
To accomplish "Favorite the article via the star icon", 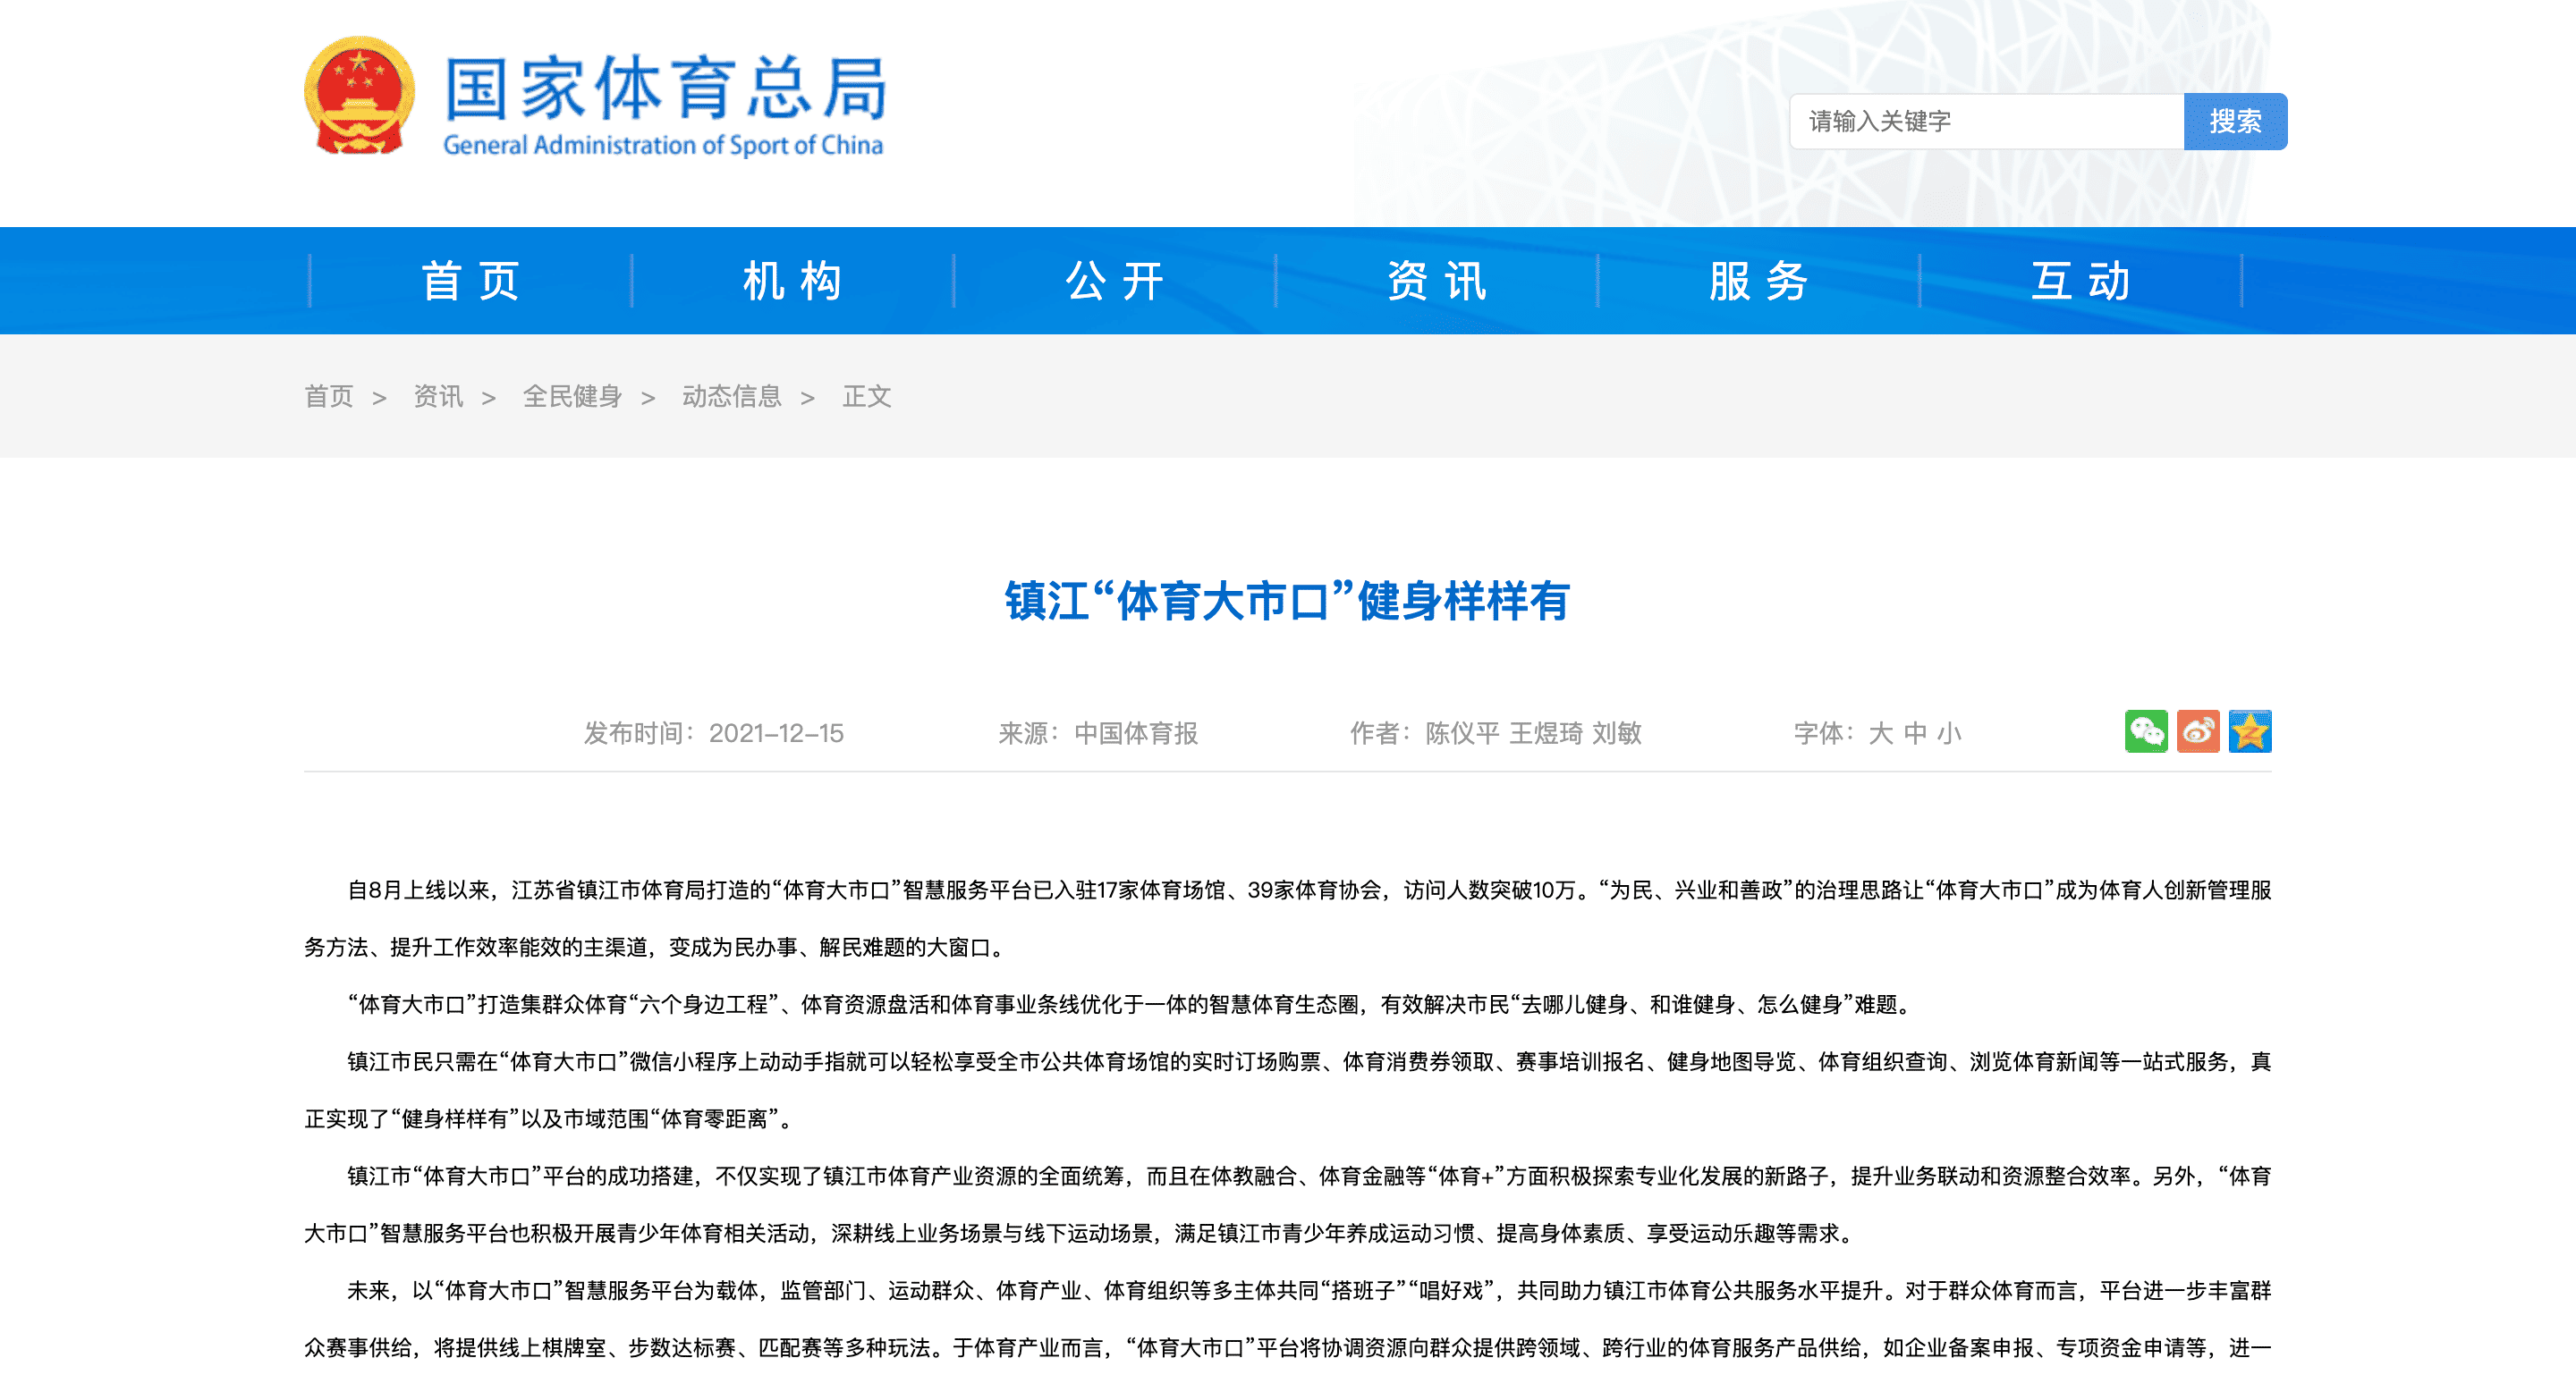I will click(2251, 732).
